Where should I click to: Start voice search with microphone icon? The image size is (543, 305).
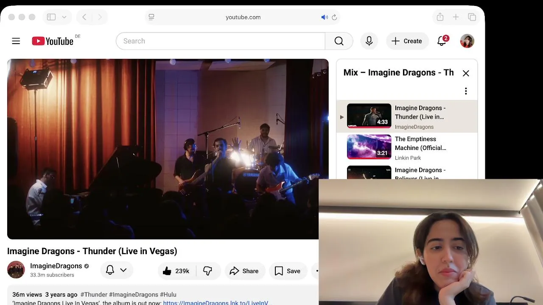(369, 41)
